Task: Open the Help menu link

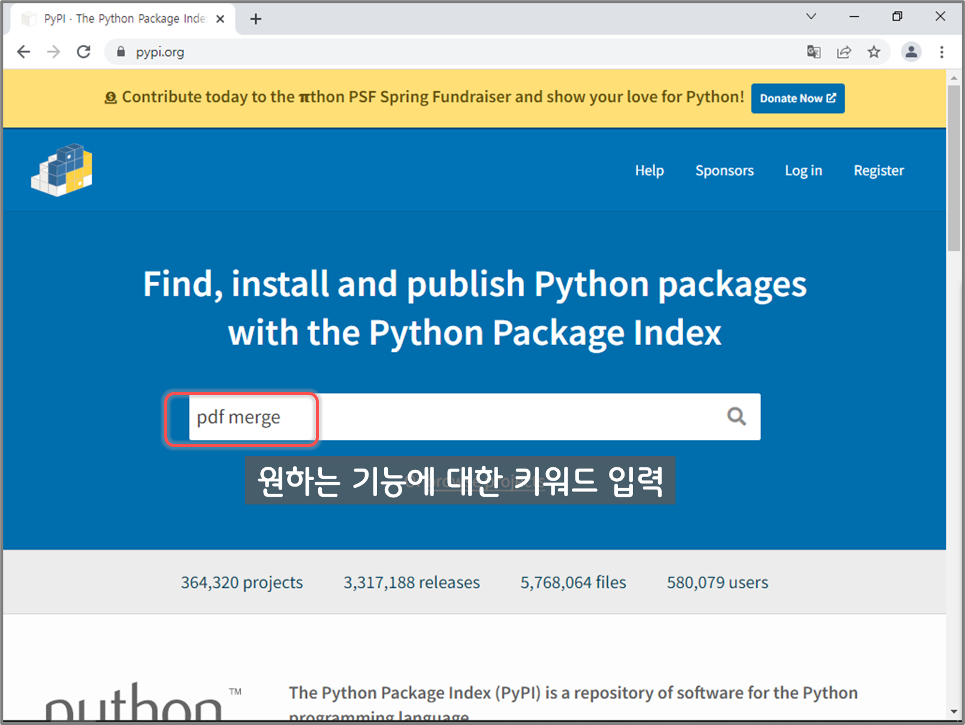Action: pos(649,171)
